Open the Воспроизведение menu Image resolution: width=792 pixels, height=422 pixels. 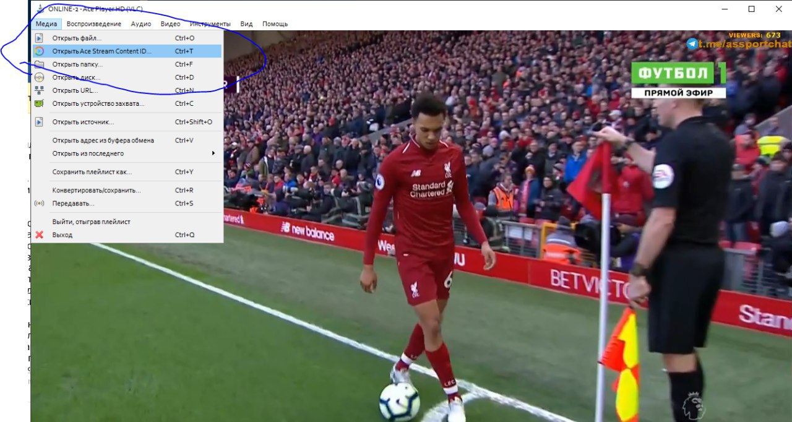(x=94, y=24)
